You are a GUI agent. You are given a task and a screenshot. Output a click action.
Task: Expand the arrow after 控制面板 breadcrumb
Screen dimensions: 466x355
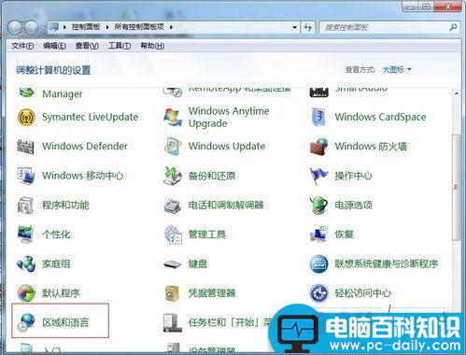tap(107, 27)
